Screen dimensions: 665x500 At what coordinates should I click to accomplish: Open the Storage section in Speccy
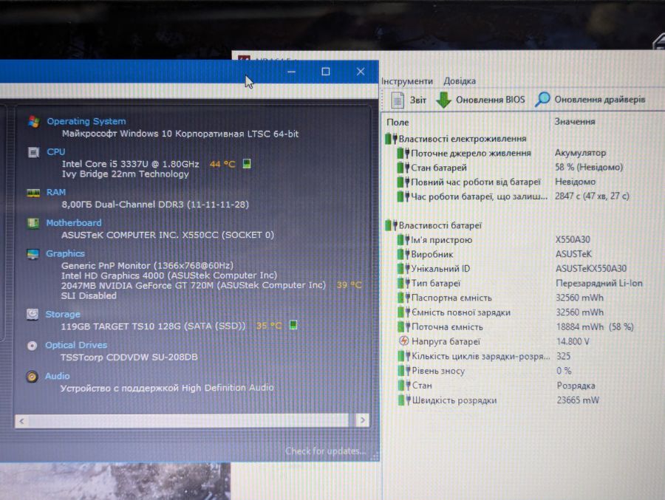pyautogui.click(x=63, y=314)
